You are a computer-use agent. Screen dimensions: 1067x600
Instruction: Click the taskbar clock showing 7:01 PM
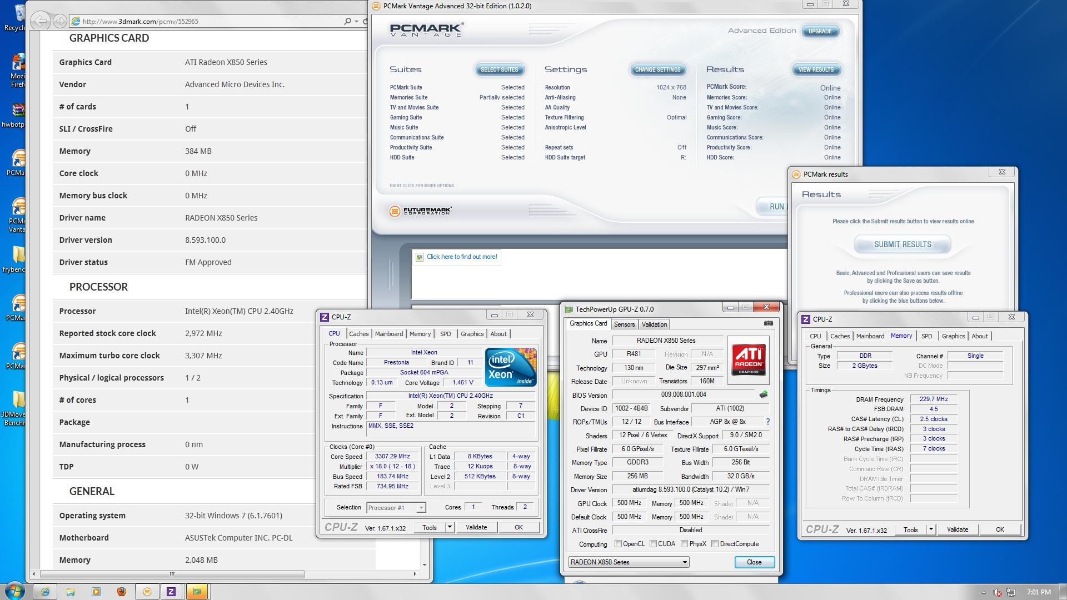click(1039, 592)
